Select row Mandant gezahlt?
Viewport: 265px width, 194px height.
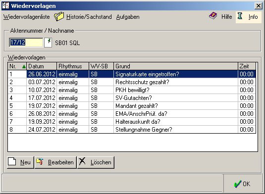(132, 106)
